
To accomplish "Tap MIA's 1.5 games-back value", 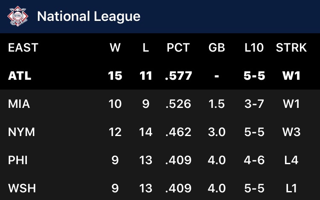I will click(x=217, y=104).
